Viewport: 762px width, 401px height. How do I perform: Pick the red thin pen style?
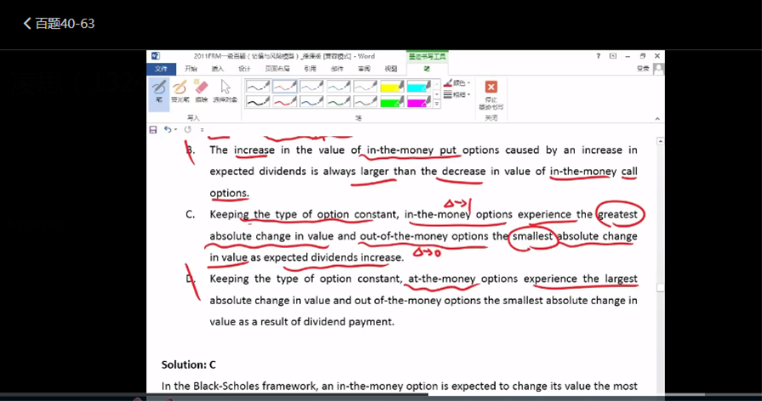coord(286,86)
